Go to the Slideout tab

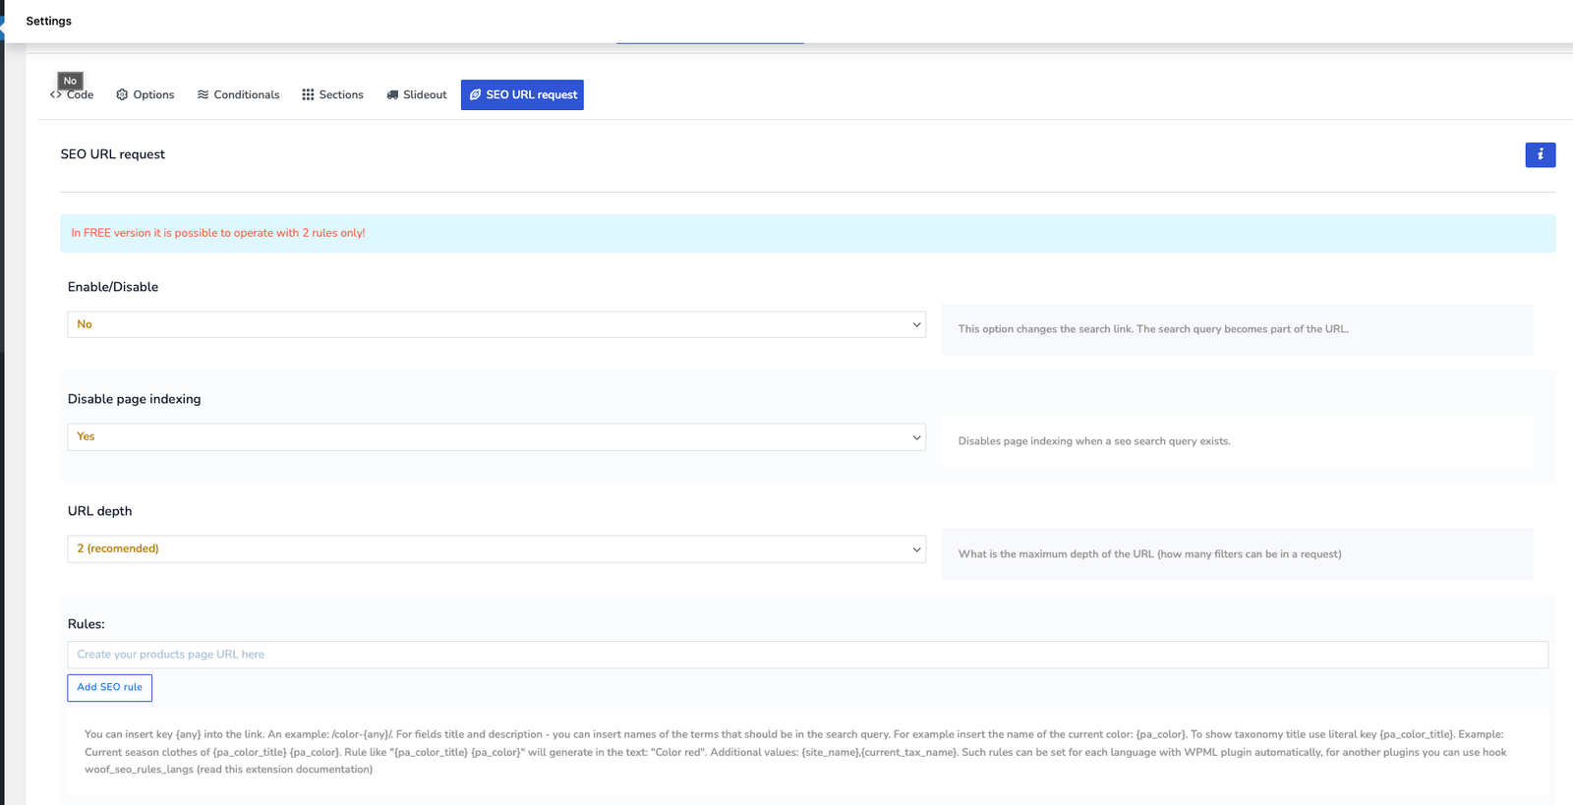(425, 95)
